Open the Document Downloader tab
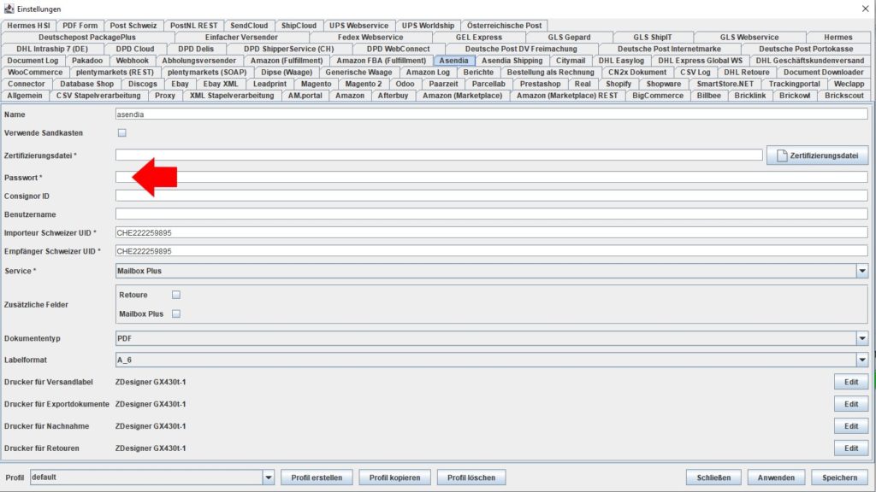This screenshot has height=492, width=876. pos(823,72)
